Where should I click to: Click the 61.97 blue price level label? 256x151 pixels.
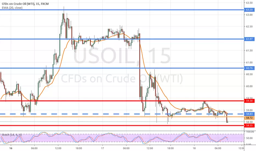pyautogui.click(x=249, y=39)
